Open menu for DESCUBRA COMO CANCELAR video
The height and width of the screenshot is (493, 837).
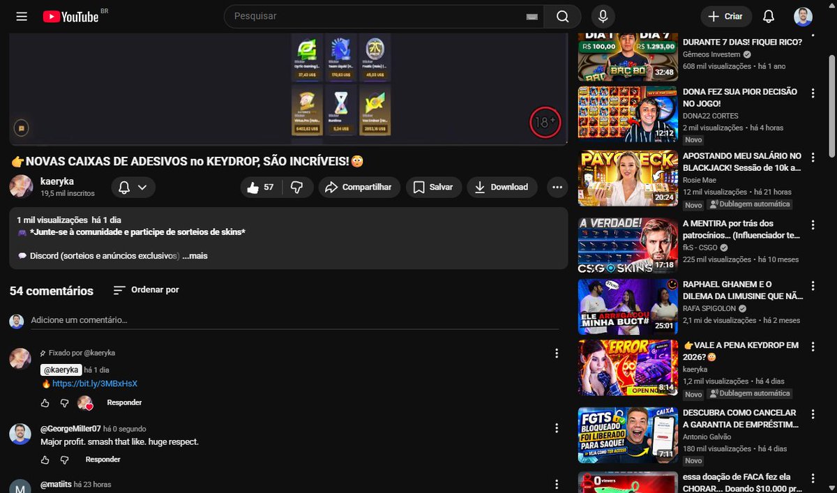[x=813, y=414]
